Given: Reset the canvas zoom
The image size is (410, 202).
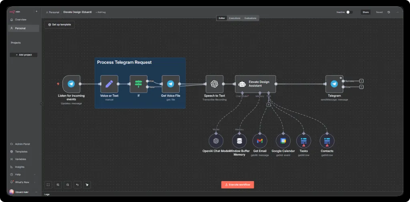Looking at the screenshot, I should [x=77, y=184].
